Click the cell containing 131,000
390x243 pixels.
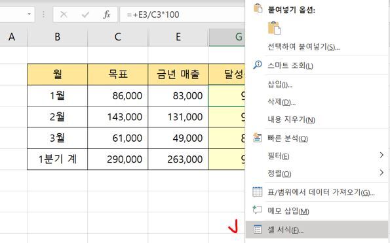[x=178, y=117]
